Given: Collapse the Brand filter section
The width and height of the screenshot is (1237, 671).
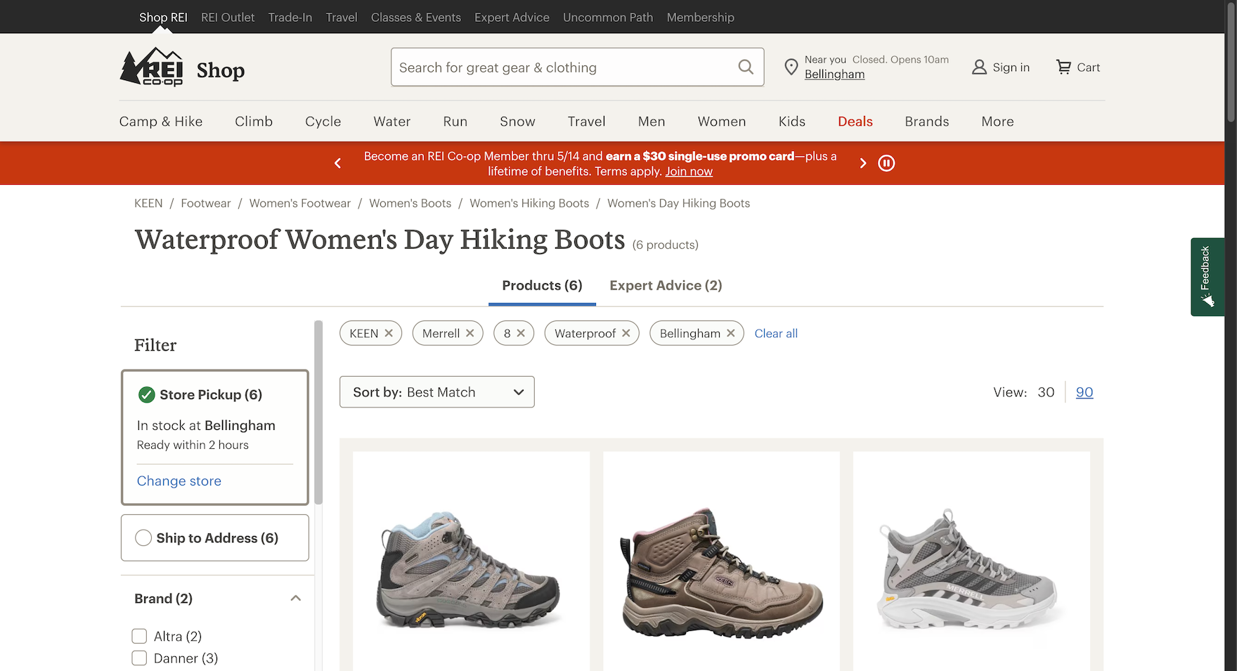Looking at the screenshot, I should [x=296, y=598].
